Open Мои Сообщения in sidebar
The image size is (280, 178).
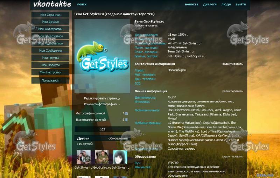pos(50,51)
